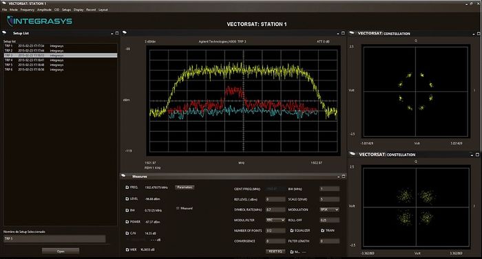
Task: Click the NUMBER OF POINTS input field
Action: click(275, 230)
